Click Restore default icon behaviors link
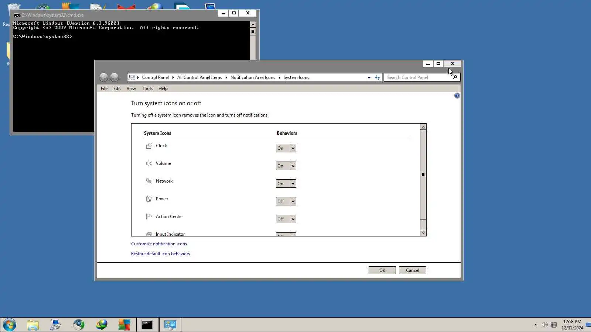The image size is (591, 332). [x=160, y=254]
